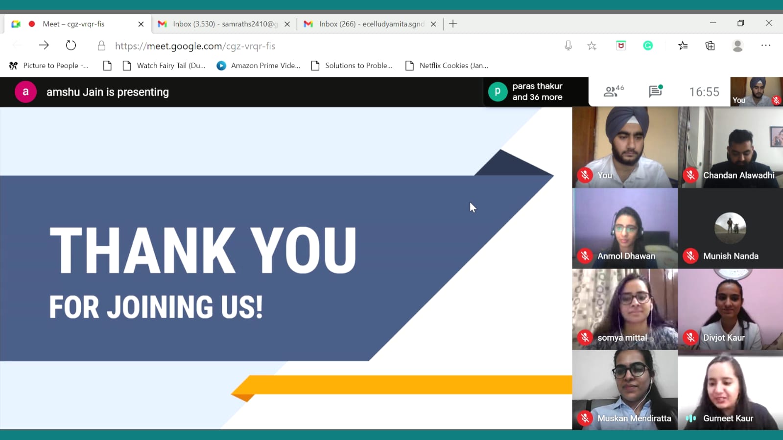Image resolution: width=783 pixels, height=440 pixels.
Task: Click paras thakur and 36 more
Action: 536,92
